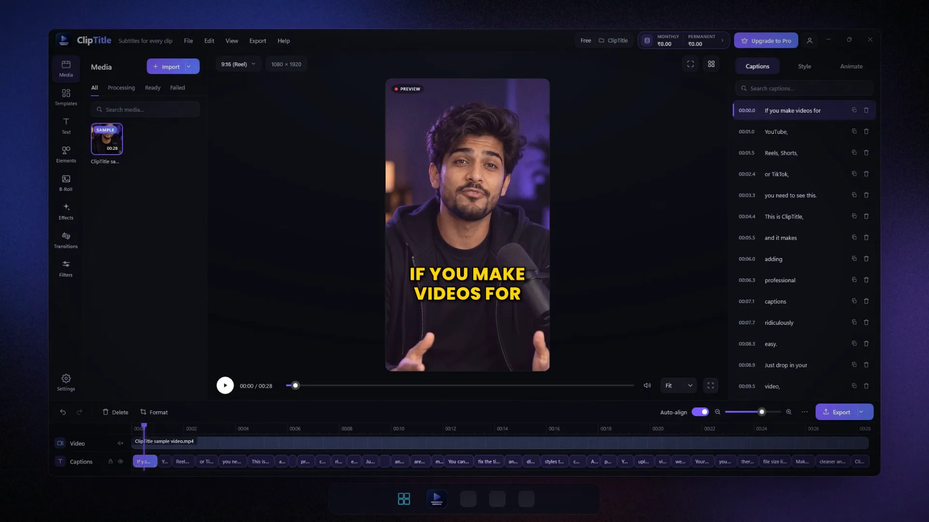Click the grid layout icon above the preview
Viewport: 929px width, 522px height.
[x=711, y=64]
